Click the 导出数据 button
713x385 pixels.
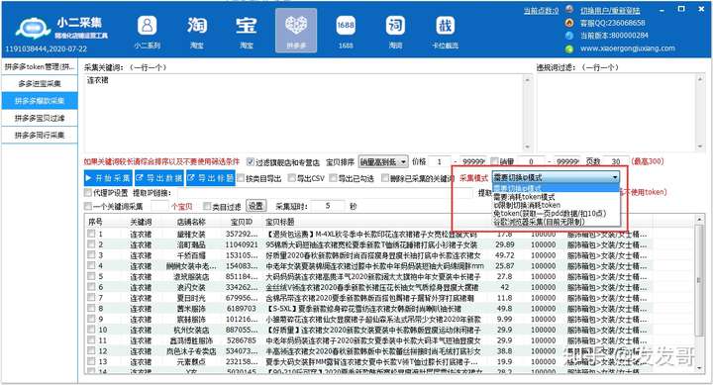pyautogui.click(x=158, y=178)
